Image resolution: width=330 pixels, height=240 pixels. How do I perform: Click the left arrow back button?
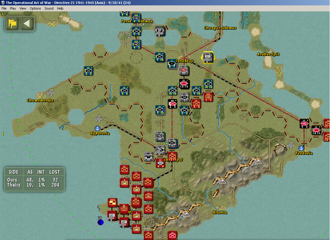point(27,24)
